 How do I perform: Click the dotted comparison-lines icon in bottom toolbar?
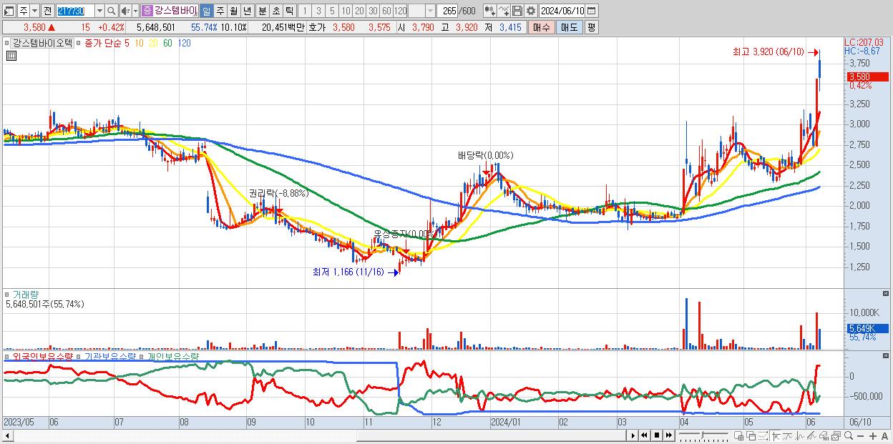[x=763, y=435]
